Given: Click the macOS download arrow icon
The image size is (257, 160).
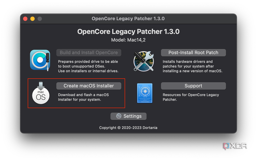Looking at the screenshot, I should (41, 93).
